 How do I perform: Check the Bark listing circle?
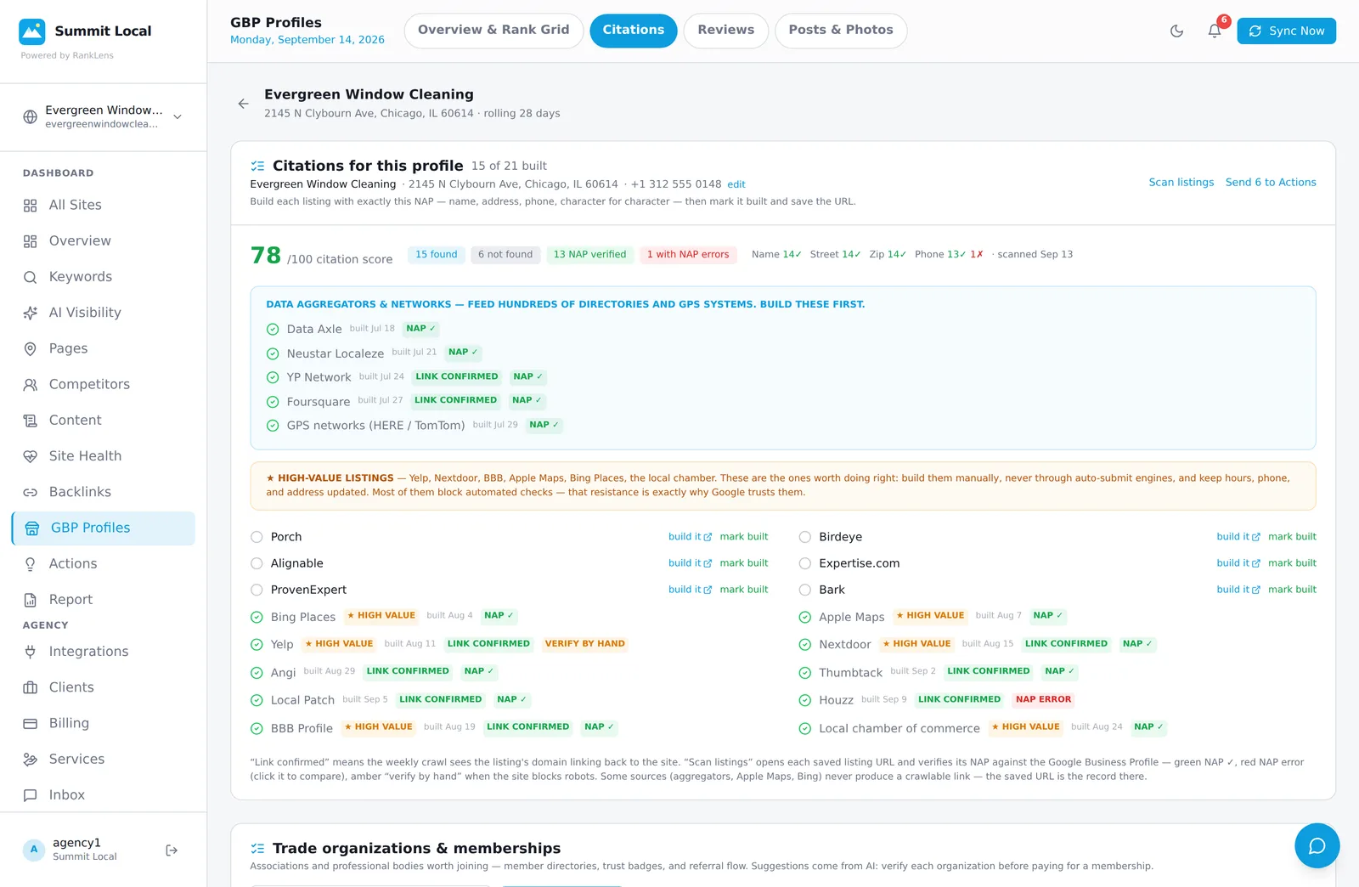[805, 590]
